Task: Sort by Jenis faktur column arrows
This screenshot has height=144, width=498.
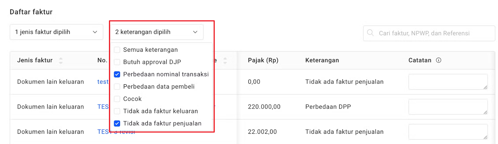Action: point(61,60)
